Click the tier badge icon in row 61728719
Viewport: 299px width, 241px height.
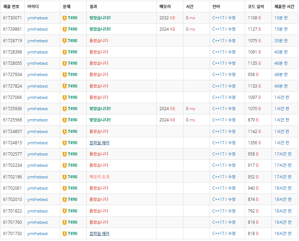(x=64, y=41)
